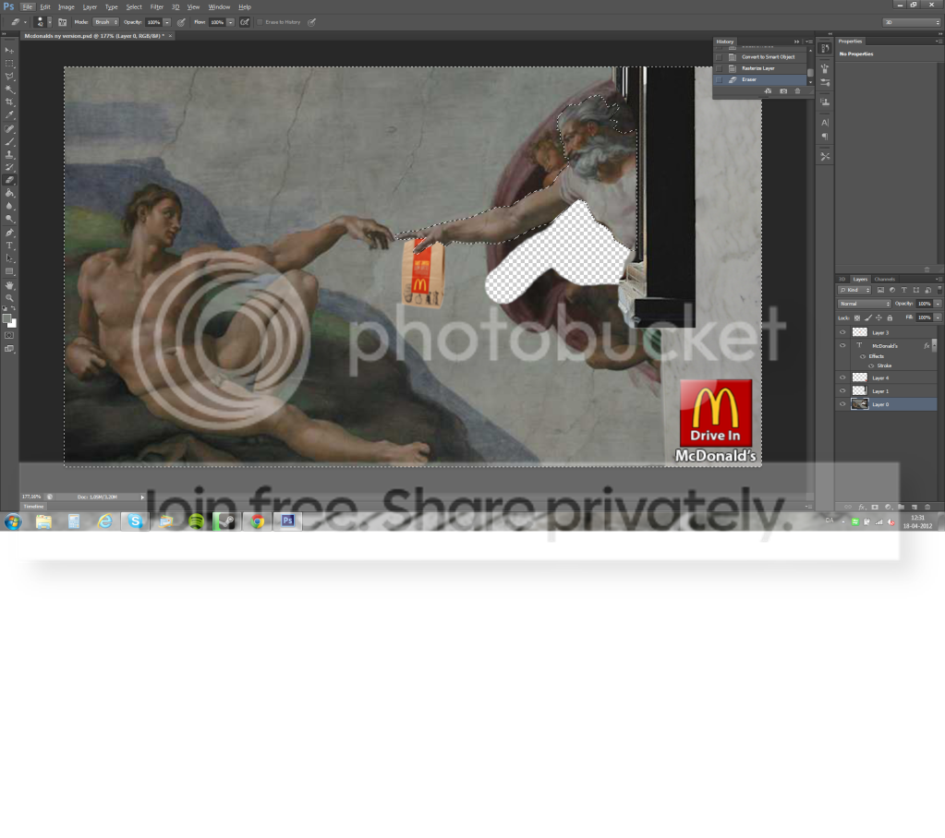This screenshot has width=945, height=838.
Task: Toggle the Stroke effect visibility eye
Action: 871,366
